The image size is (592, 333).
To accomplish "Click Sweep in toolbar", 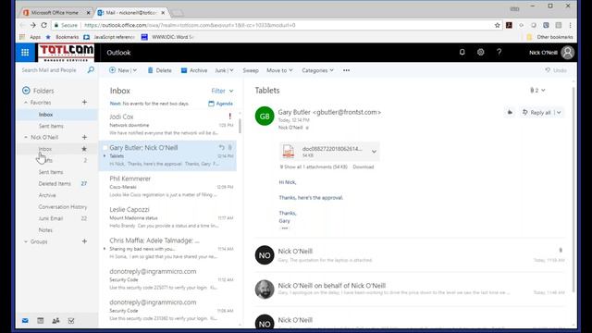I will pos(251,70).
